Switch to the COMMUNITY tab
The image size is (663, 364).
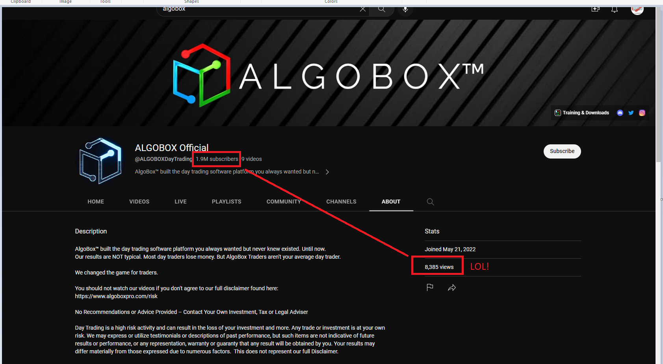284,202
